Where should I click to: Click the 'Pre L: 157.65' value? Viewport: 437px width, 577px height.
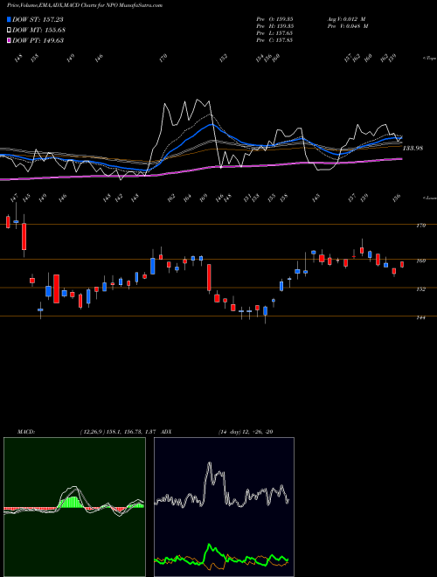click(x=274, y=33)
